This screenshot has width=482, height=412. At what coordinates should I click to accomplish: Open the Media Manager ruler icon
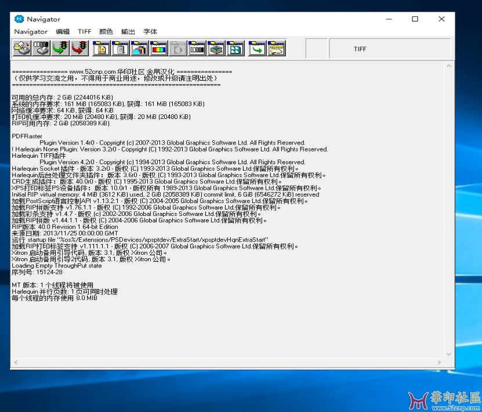[x=276, y=48]
